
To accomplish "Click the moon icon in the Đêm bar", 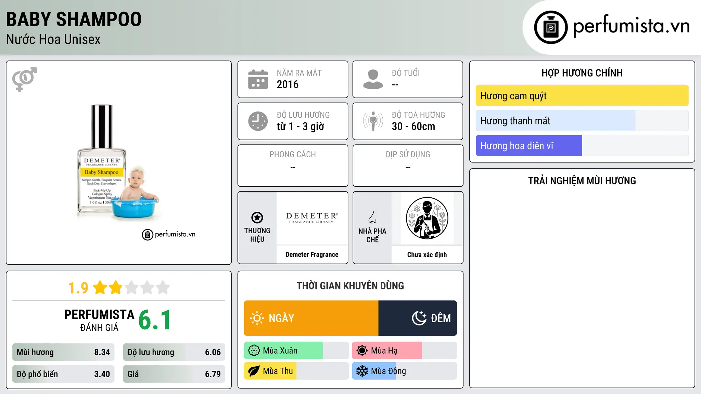I will click(419, 318).
